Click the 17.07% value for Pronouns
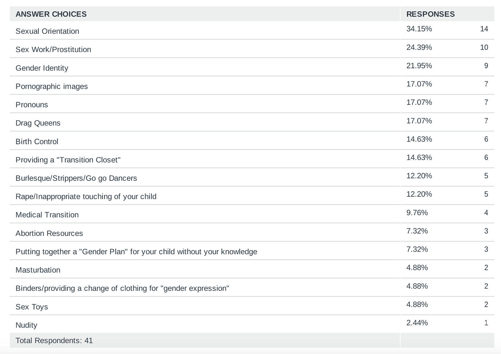The width and height of the screenshot is (501, 354). [x=419, y=102]
